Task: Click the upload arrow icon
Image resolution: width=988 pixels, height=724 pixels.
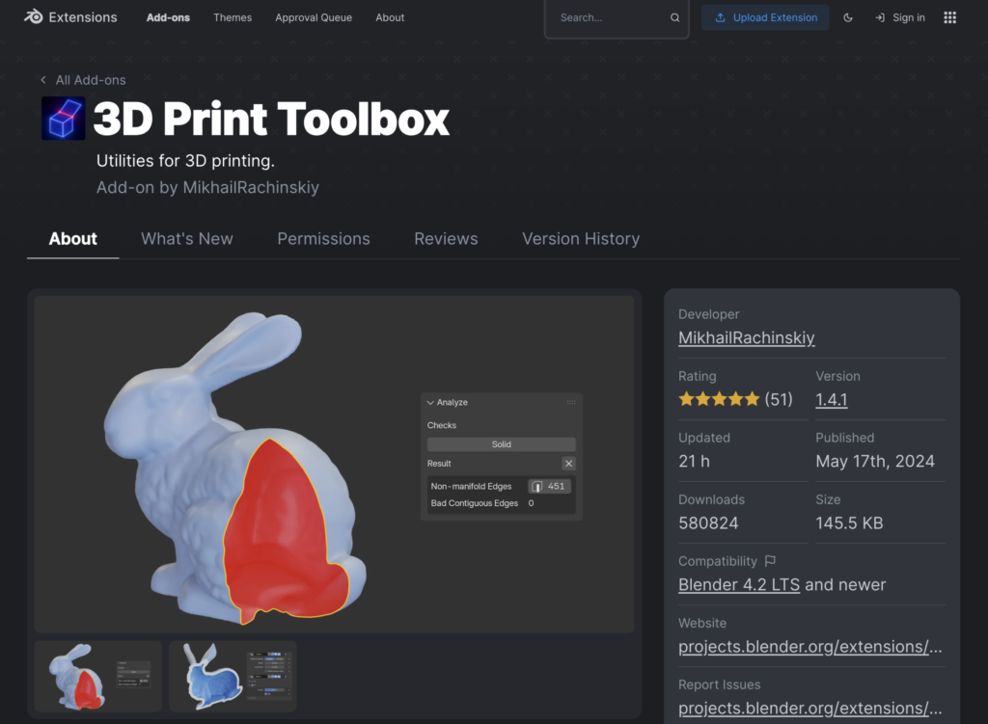Action: [x=720, y=17]
